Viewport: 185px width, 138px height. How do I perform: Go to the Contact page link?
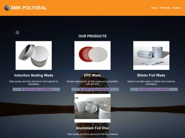coord(176,8)
